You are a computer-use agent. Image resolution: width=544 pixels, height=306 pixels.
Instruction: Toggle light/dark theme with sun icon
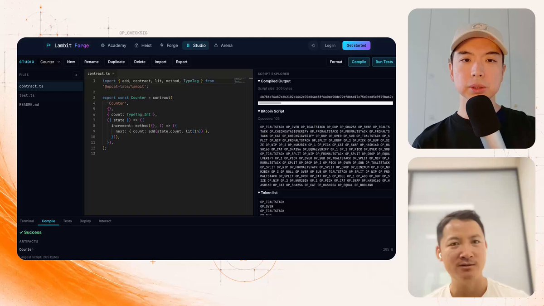point(313,45)
